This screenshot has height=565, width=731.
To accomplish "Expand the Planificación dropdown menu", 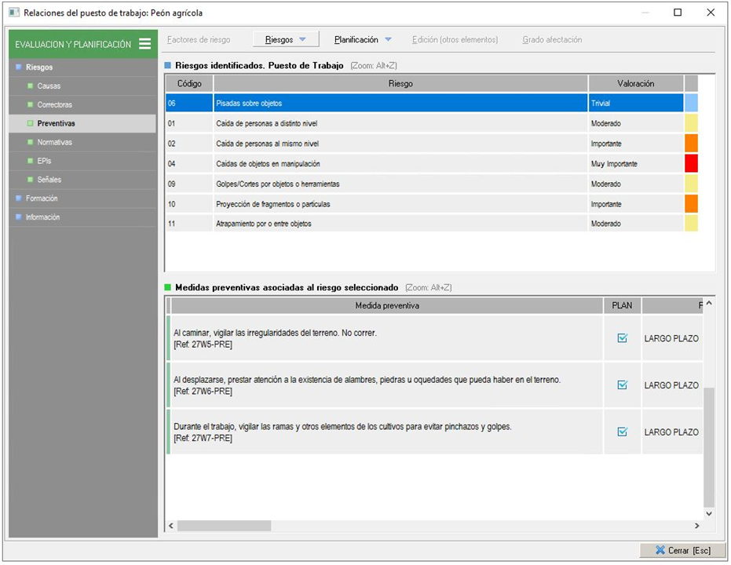I will [362, 40].
